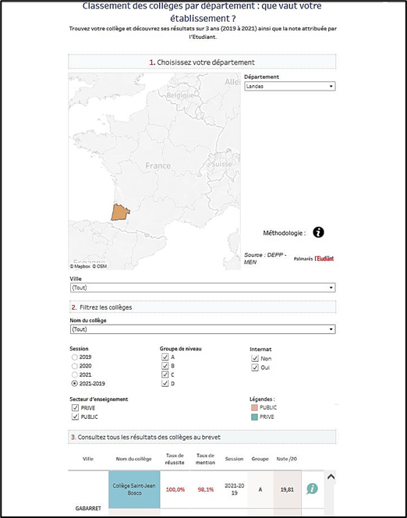
Task: Click the PRIVE legend color swatch
Action: [x=254, y=417]
